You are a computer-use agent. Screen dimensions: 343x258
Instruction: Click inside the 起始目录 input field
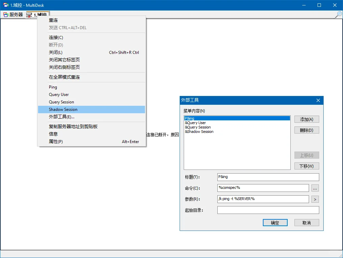[x=268, y=210]
